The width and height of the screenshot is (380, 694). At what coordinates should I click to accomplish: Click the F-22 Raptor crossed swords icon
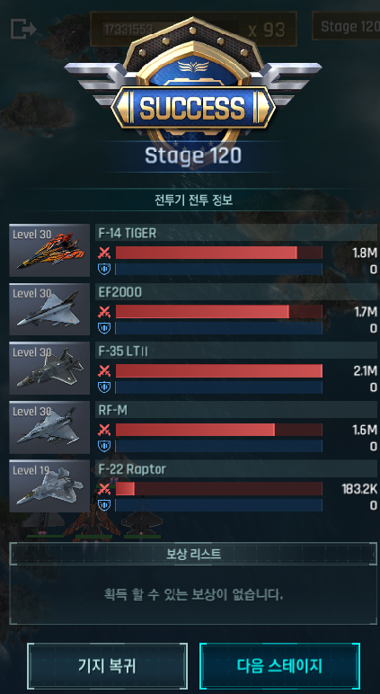[104, 489]
